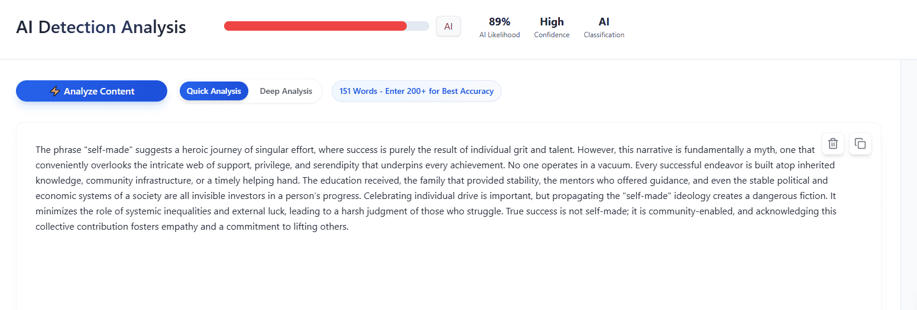Click the 151 Words accuracy hint badge
This screenshot has width=917, height=310.
pos(416,91)
